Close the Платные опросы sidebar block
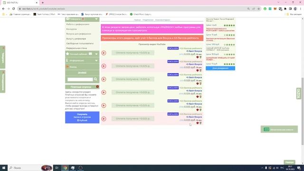 click(97, 86)
